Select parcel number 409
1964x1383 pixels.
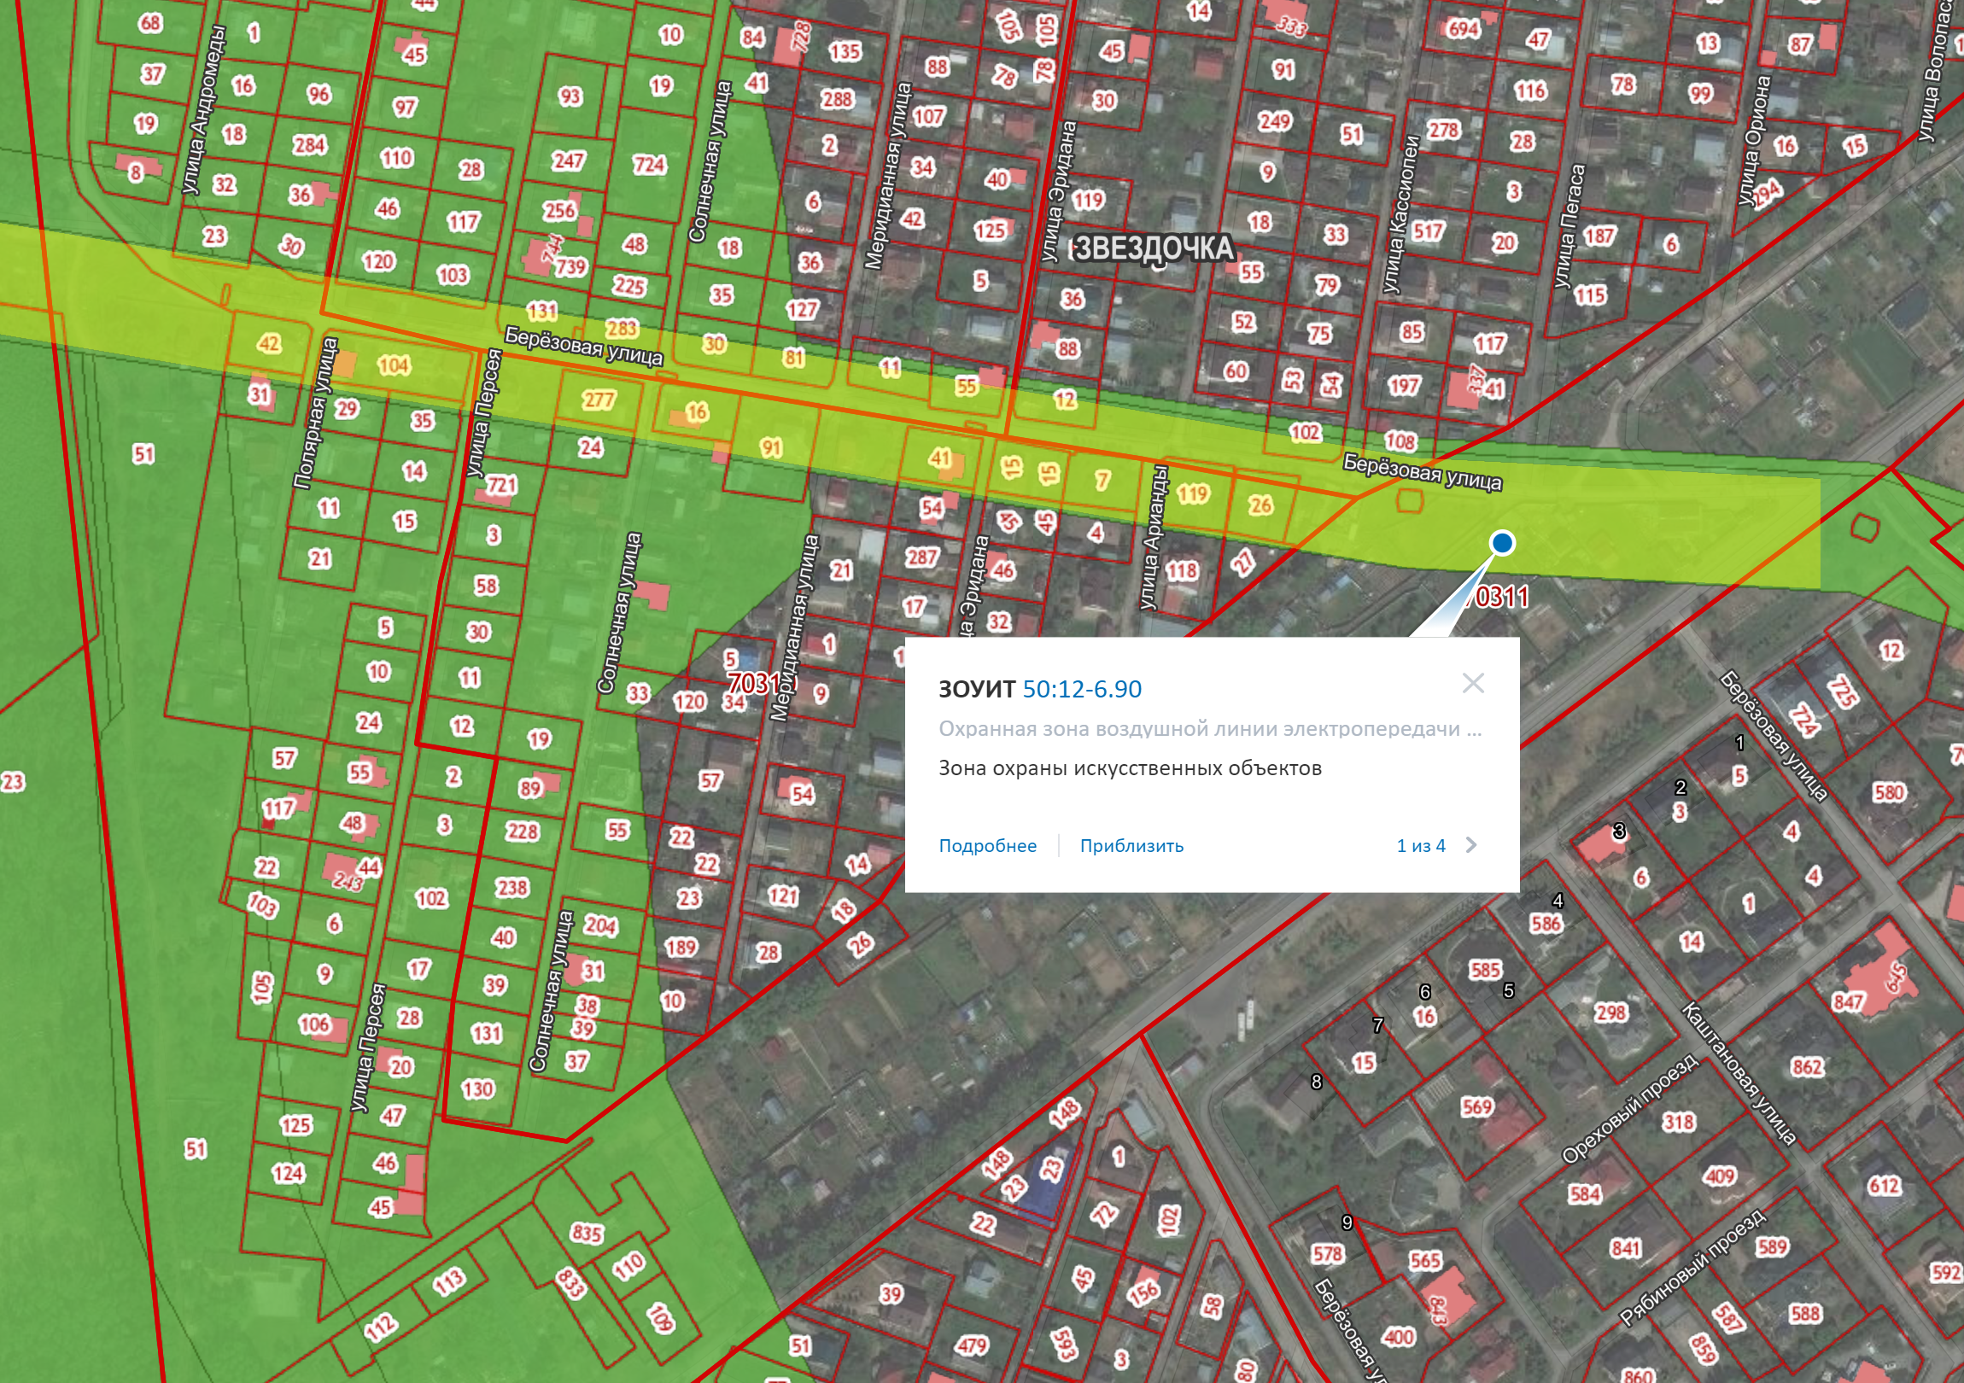click(1720, 1177)
